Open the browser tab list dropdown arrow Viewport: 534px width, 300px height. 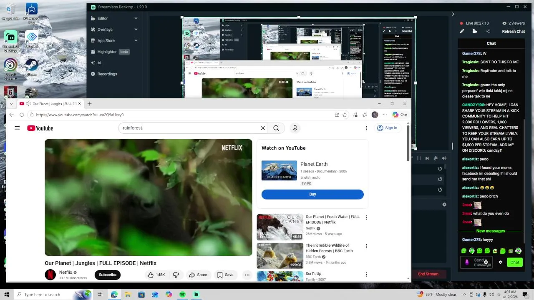click(11, 103)
